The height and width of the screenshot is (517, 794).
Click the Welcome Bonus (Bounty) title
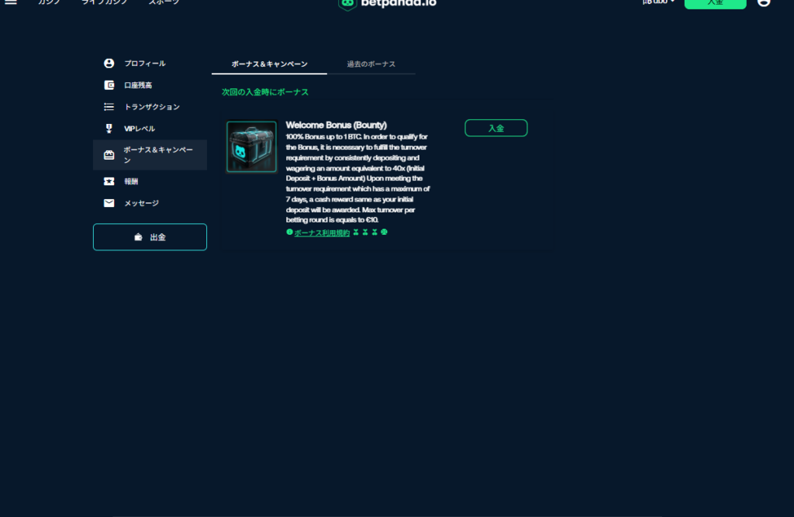pos(337,125)
